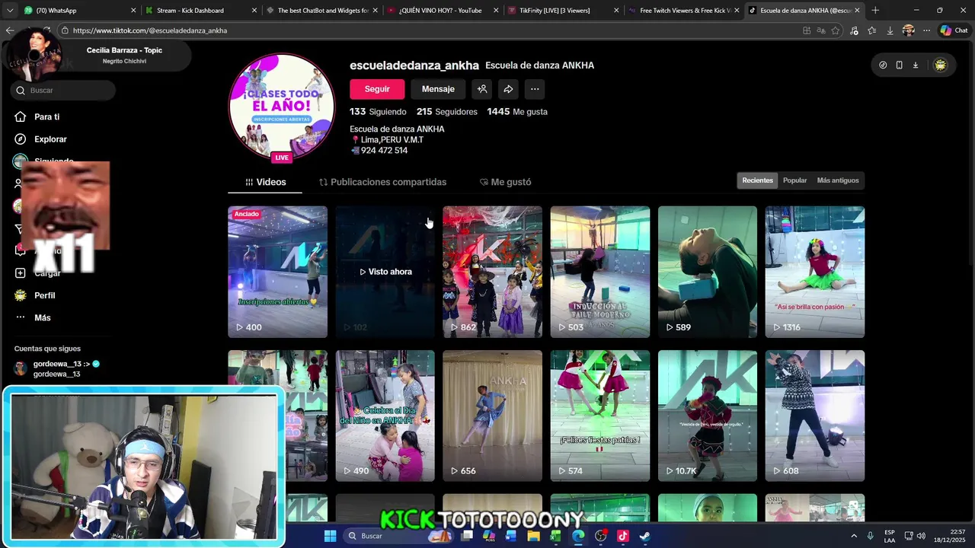Open Copilot Chat button
The height and width of the screenshot is (548, 975).
954,30
